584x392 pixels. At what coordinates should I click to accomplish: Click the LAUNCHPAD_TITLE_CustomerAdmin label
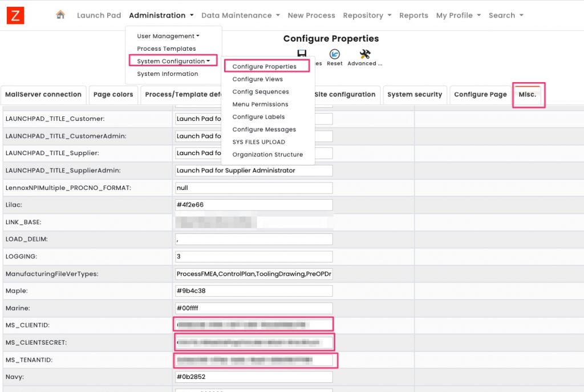(x=66, y=136)
